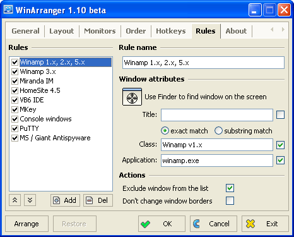Uncheck Exclude window from the list
This screenshot has height=237, width=294.
tap(230, 188)
